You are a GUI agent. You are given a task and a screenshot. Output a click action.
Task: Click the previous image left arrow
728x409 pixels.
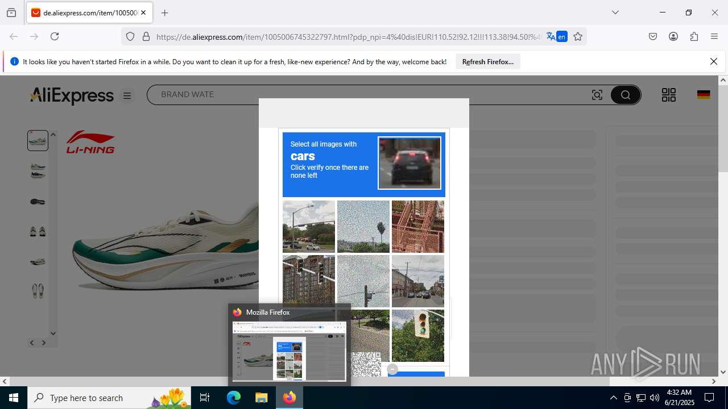(x=32, y=343)
